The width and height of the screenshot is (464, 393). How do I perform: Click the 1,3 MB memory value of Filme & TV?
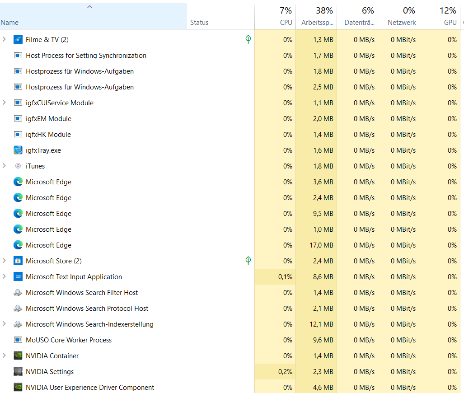coord(323,39)
